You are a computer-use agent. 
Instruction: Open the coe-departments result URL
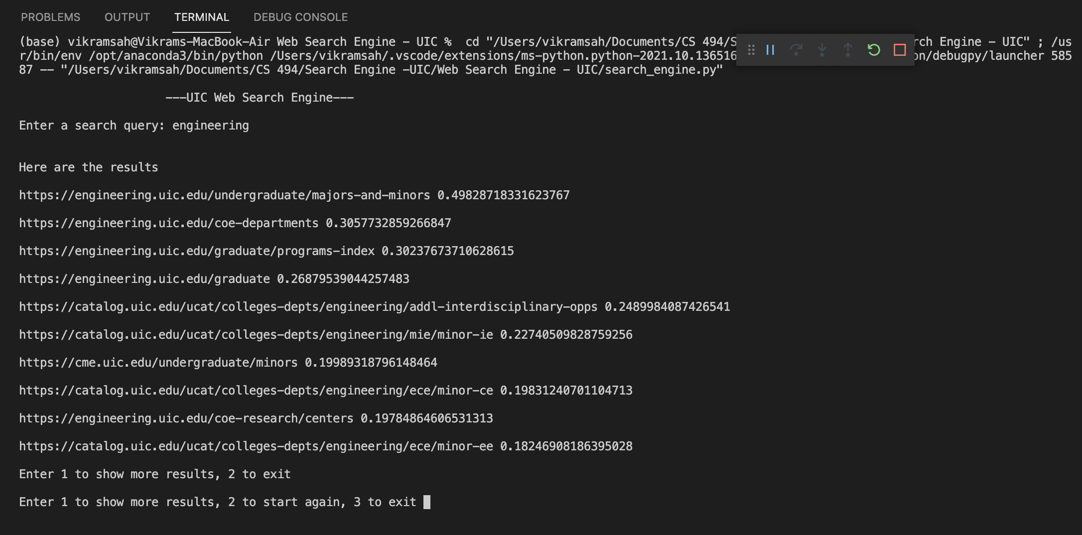point(168,223)
